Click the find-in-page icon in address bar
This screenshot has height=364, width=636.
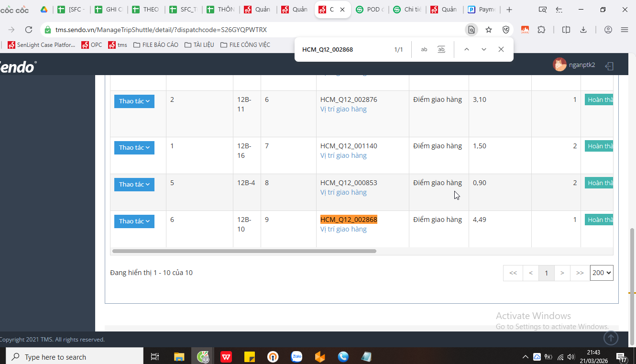(472, 30)
